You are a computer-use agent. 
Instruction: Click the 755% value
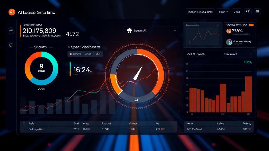click(x=237, y=31)
